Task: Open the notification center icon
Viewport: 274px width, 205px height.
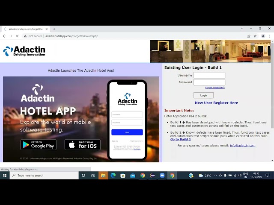Action: pos(267,176)
